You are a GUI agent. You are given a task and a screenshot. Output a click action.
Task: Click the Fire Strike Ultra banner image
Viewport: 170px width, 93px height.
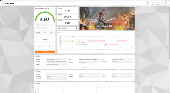[107, 19]
